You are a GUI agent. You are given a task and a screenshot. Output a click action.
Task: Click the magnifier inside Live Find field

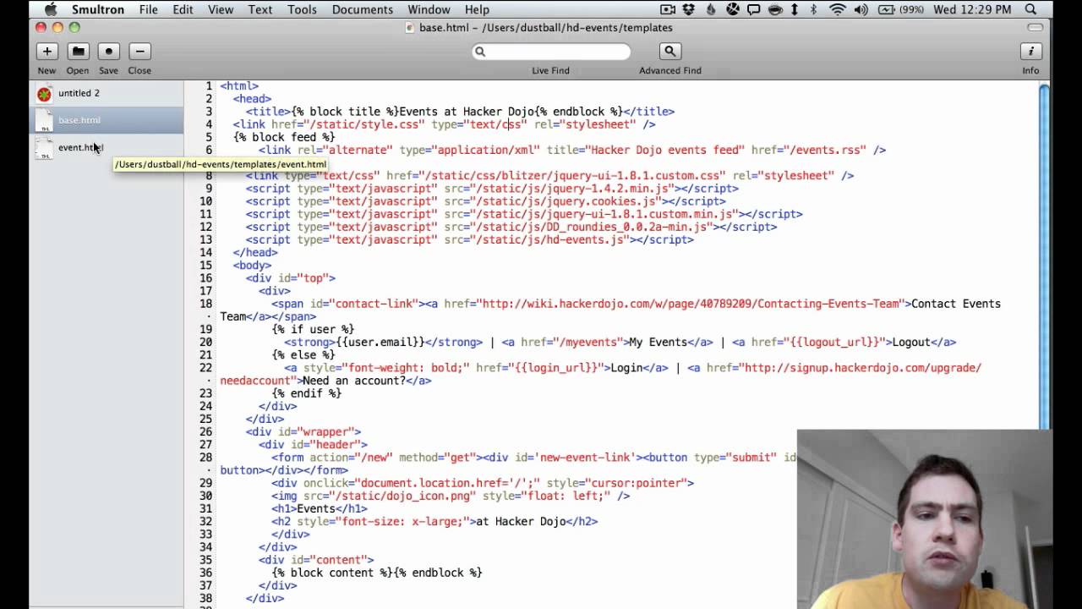point(480,52)
